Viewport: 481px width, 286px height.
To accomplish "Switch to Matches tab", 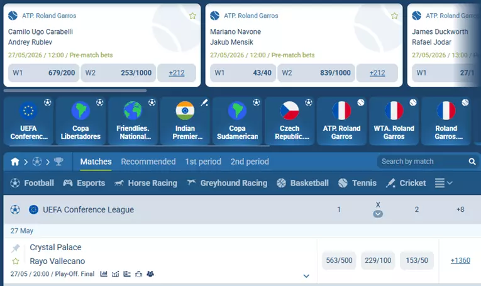I will [96, 162].
